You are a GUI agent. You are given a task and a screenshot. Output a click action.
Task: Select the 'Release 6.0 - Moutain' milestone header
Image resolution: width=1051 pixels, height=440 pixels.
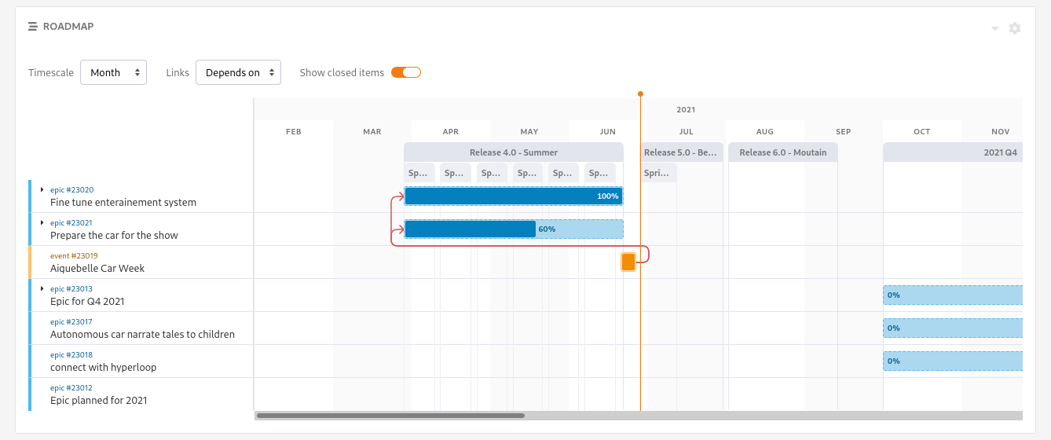tap(783, 152)
